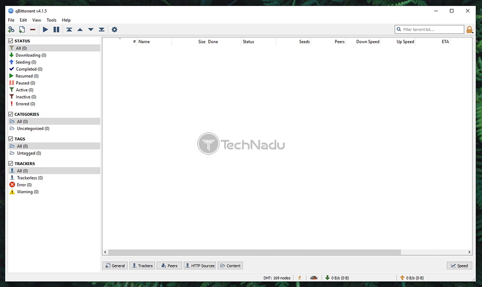Toggle the TRACKERS section checkbox
Image resolution: width=482 pixels, height=287 pixels.
(x=11, y=164)
